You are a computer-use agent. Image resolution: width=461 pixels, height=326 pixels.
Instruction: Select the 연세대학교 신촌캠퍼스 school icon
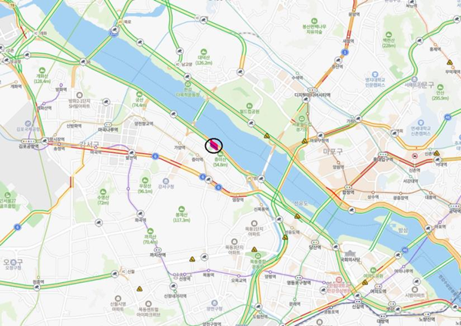(421, 122)
